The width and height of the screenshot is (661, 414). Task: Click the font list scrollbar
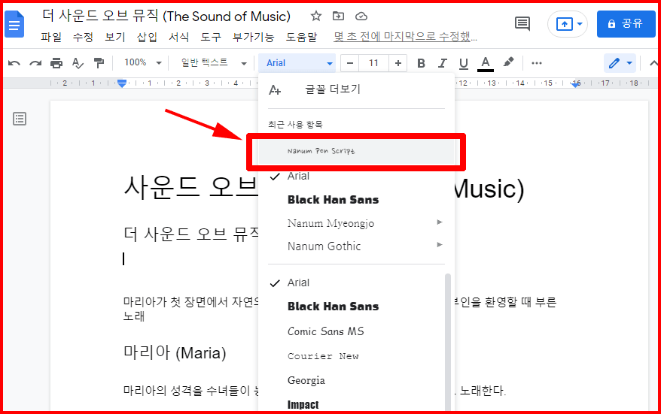448,342
